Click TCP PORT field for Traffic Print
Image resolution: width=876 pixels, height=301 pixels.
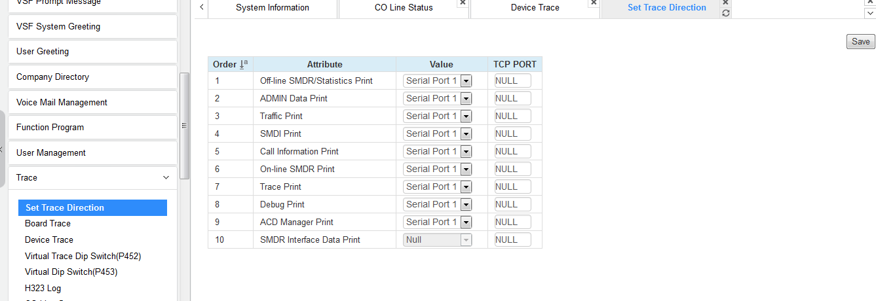(512, 116)
